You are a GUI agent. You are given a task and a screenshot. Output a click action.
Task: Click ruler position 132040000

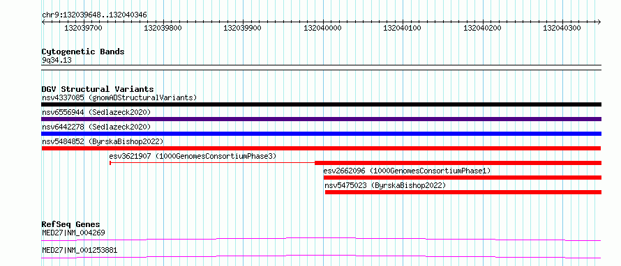(322, 28)
